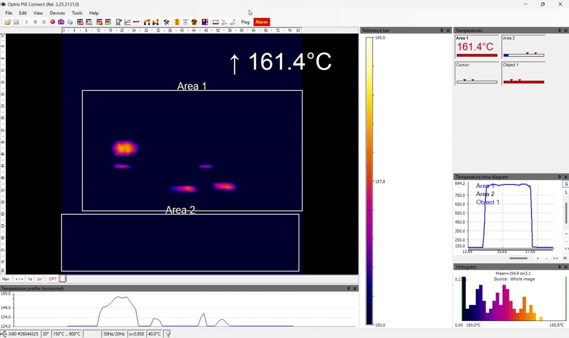Open configuration with crossed tools icon

(166, 22)
